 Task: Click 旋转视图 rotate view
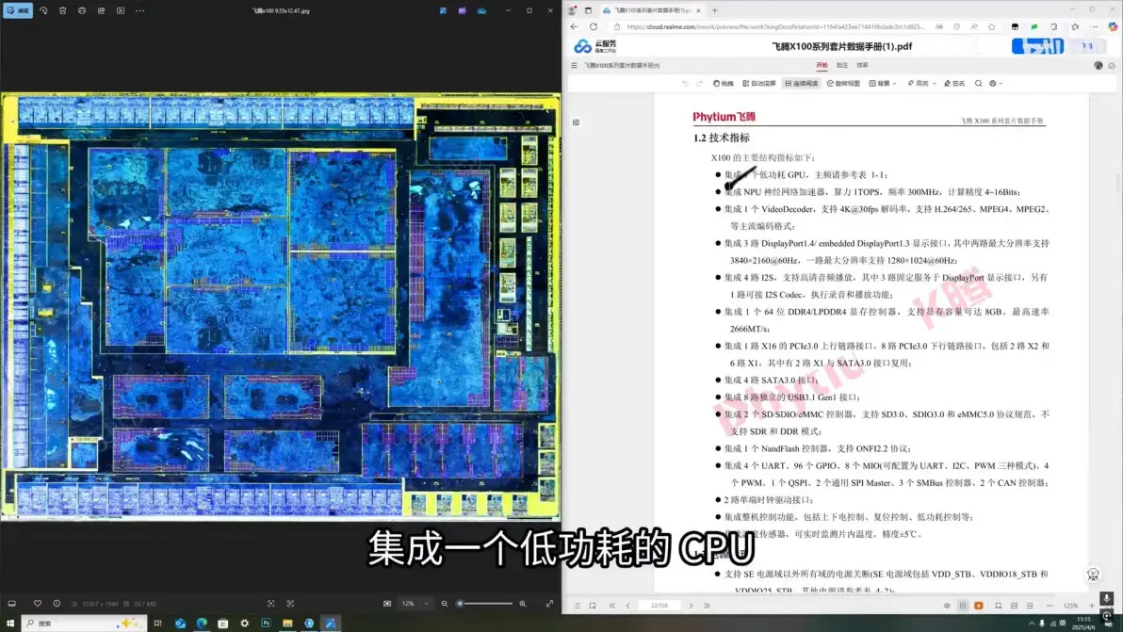click(x=844, y=84)
